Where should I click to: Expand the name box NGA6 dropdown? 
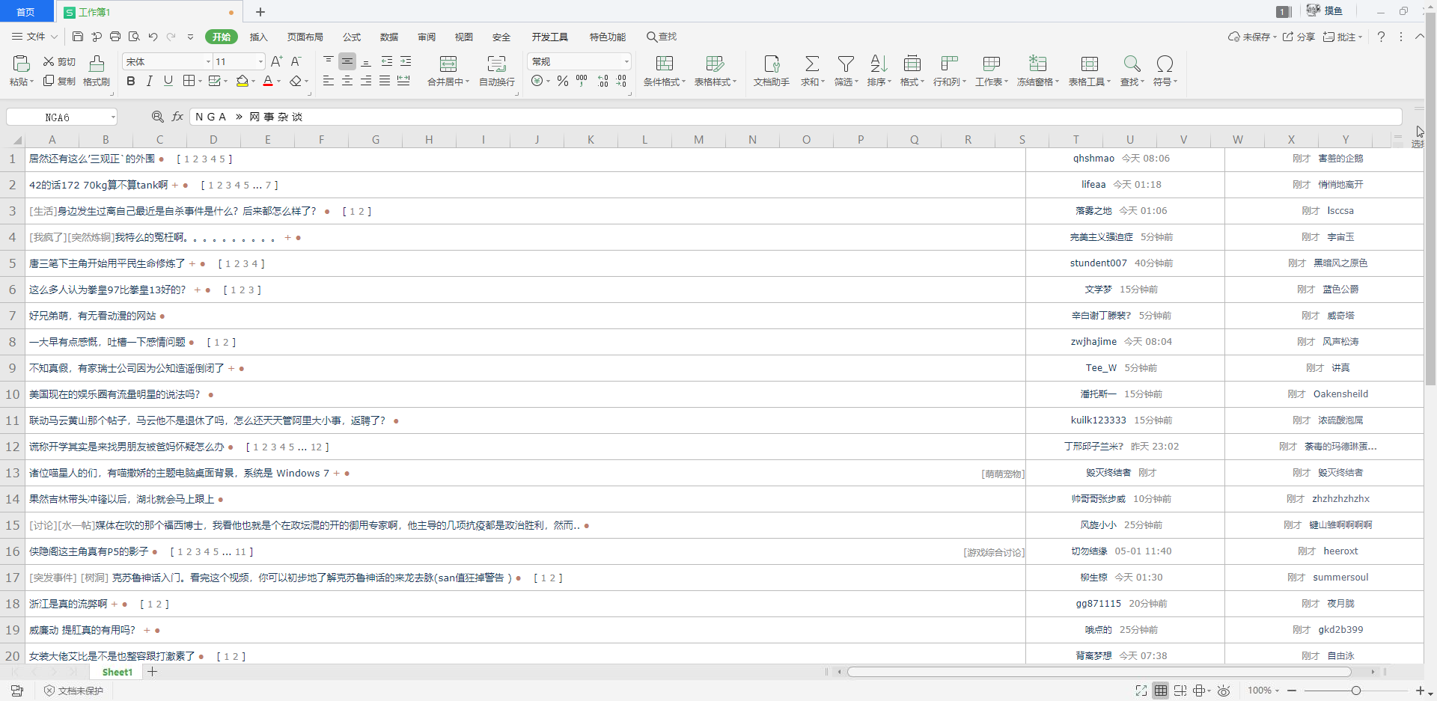[113, 117]
